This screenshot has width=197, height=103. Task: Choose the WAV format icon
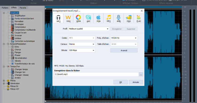click(x=68, y=18)
